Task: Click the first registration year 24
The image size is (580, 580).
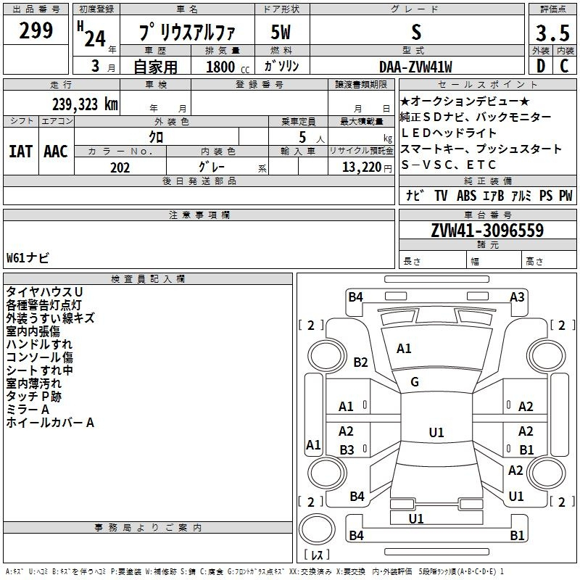Action: click(95, 39)
